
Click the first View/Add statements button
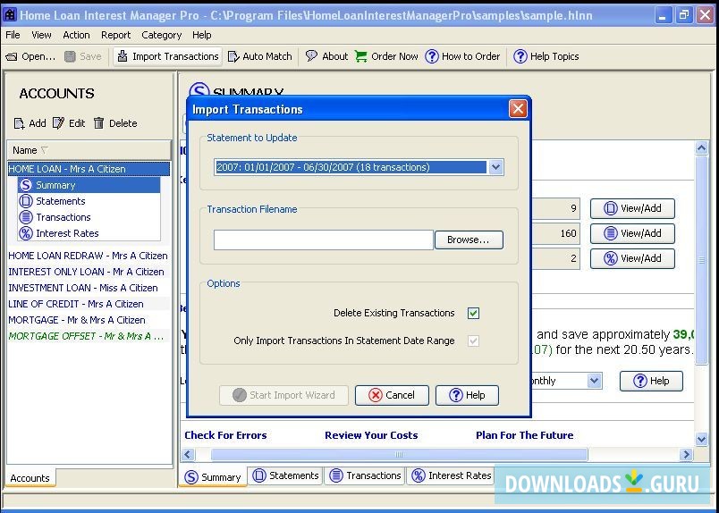click(632, 208)
